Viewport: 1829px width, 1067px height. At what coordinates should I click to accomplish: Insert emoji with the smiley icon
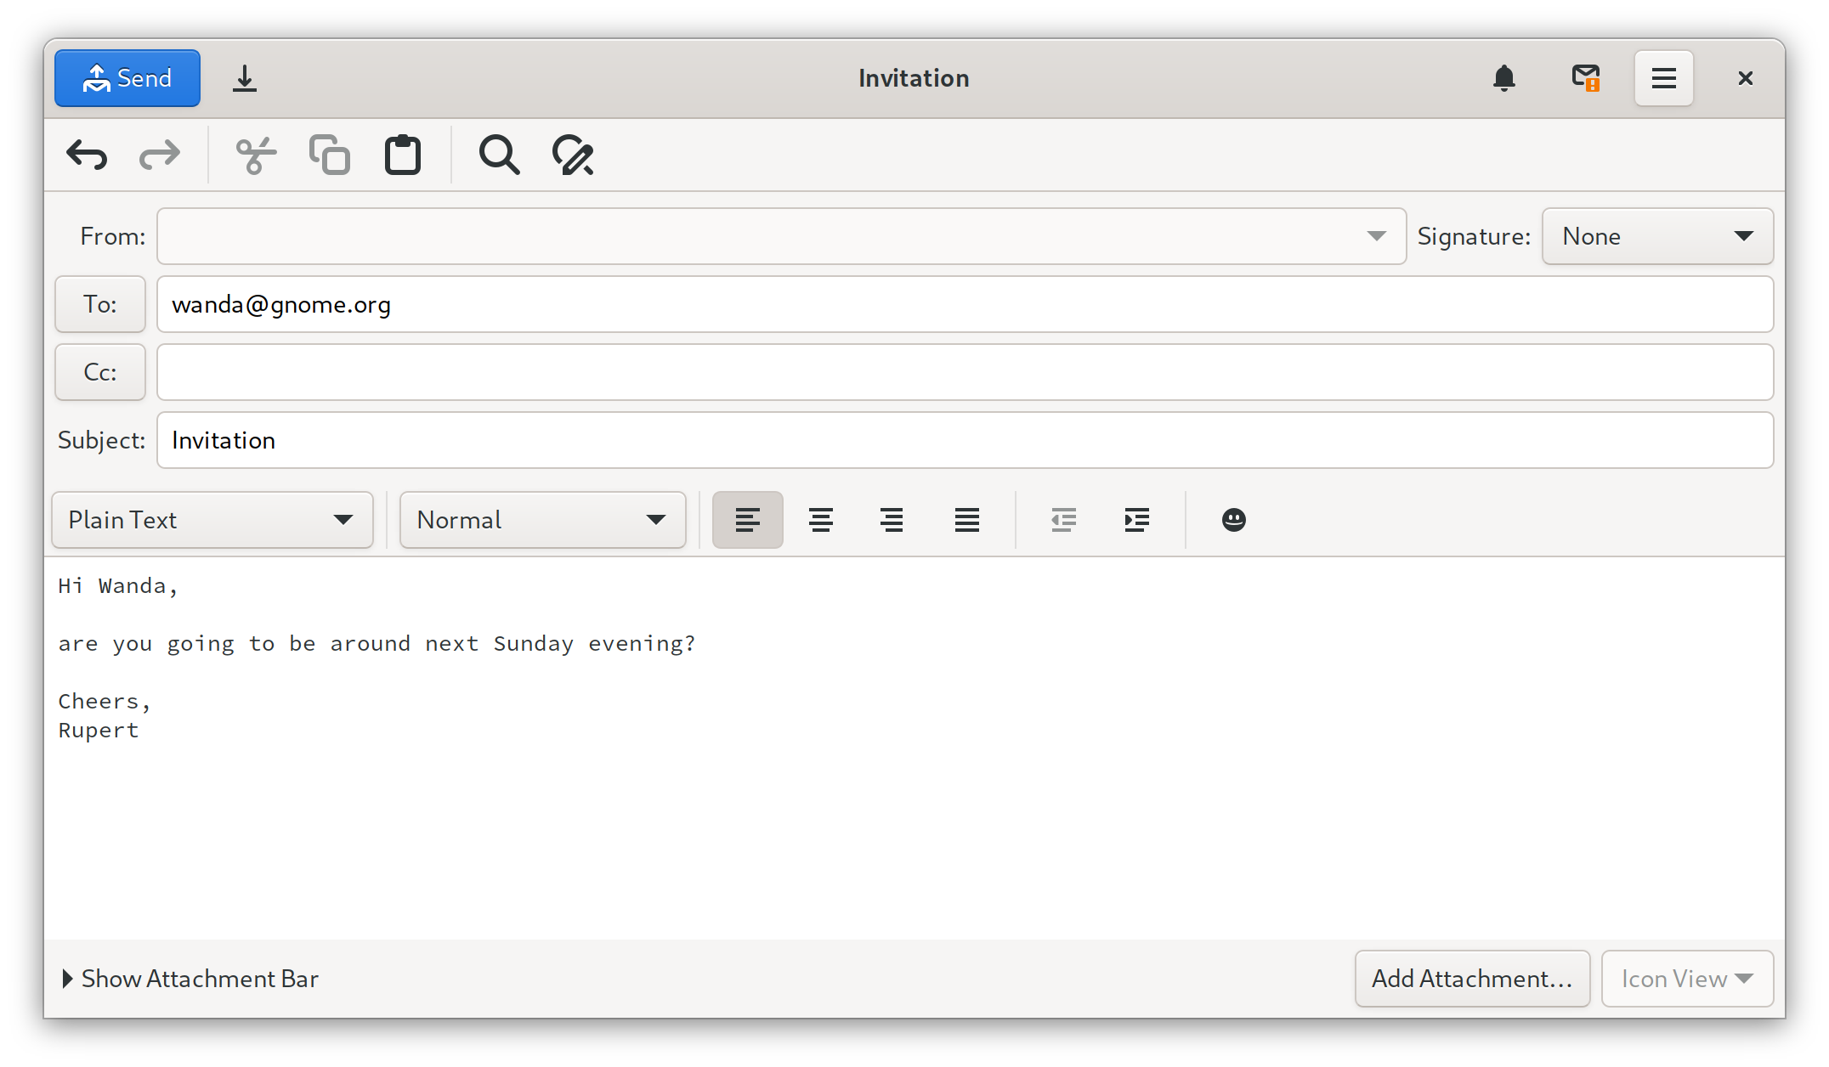(x=1233, y=520)
